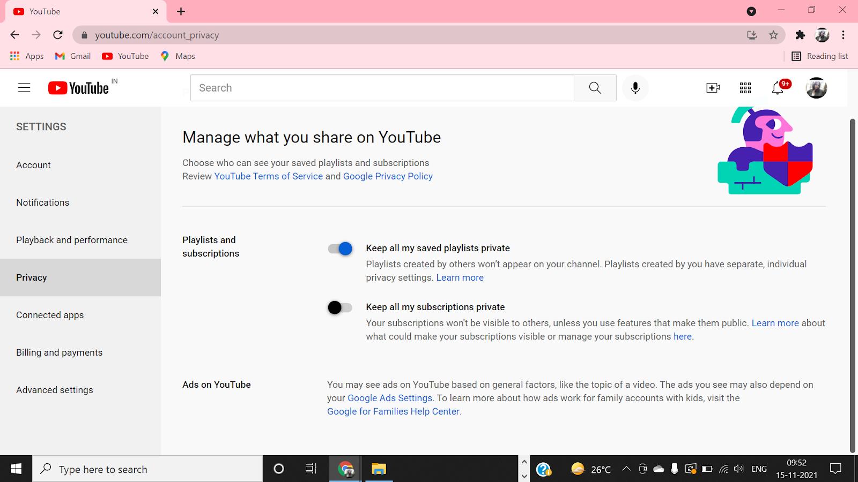Open Advanced settings in sidebar
Viewport: 858px width, 482px height.
[80, 390]
